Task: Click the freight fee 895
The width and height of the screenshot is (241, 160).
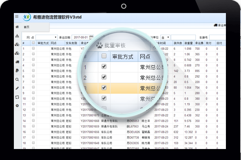Action: click(197, 71)
